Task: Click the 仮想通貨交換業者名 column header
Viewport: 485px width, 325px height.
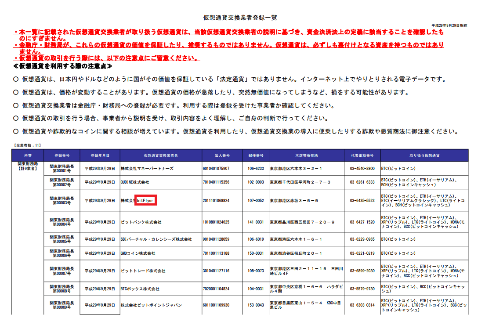Action: click(161, 155)
